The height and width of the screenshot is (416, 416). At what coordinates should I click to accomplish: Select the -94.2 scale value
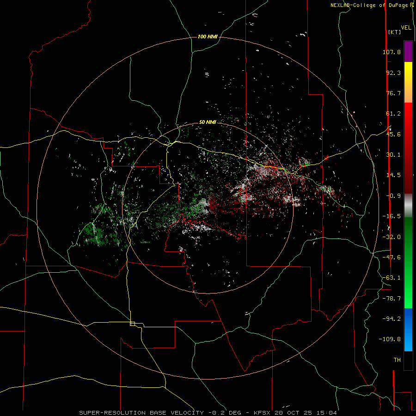coord(392,319)
